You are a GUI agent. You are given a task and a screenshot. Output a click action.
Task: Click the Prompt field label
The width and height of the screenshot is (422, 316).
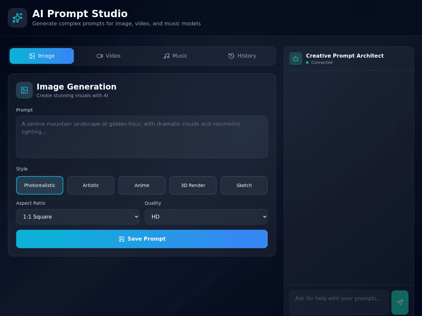24,110
